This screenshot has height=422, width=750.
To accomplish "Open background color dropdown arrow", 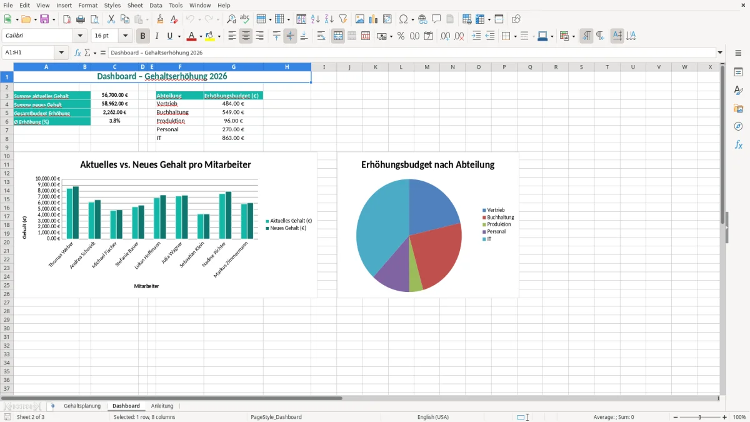I will pos(219,36).
